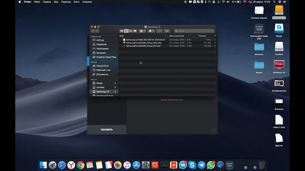Click the Edit Tags toolbar button
The width and height of the screenshot is (305, 171).
click(x=167, y=31)
